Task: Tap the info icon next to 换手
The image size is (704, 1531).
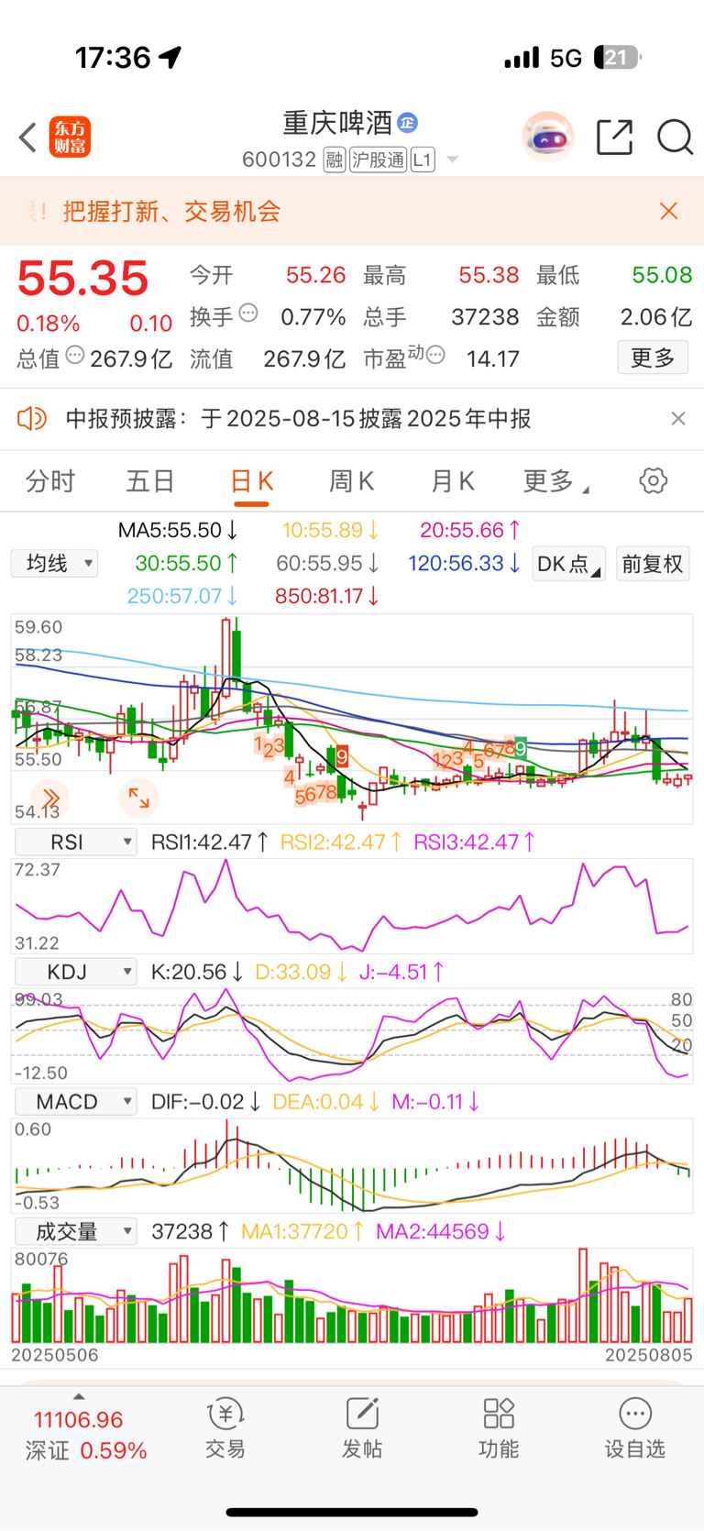Action: coord(248,314)
